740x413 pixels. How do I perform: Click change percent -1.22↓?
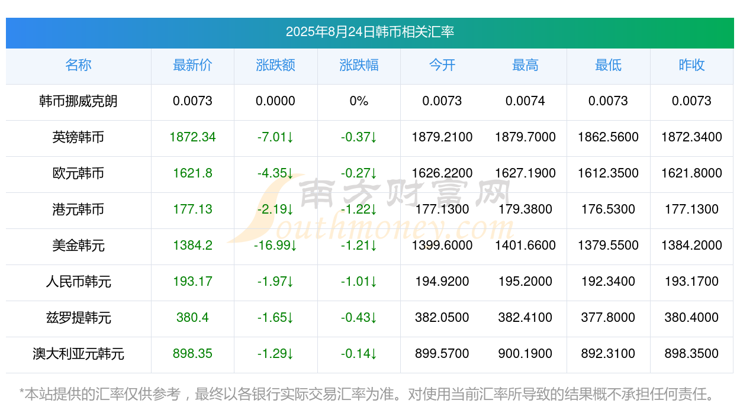pos(359,209)
